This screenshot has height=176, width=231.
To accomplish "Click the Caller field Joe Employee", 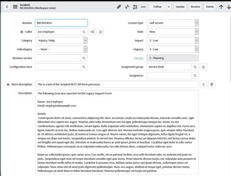I will [58, 32].
